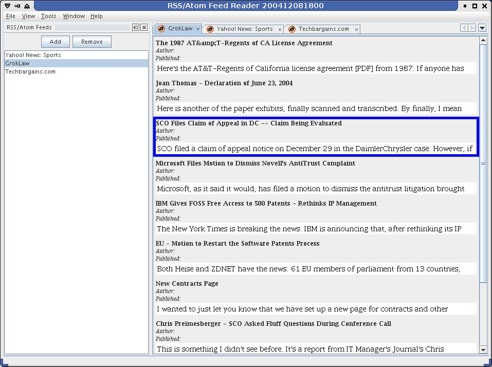The height and width of the screenshot is (367, 492).
Task: Click the summary starting "This is something I didn't see"
Action: 316,349
